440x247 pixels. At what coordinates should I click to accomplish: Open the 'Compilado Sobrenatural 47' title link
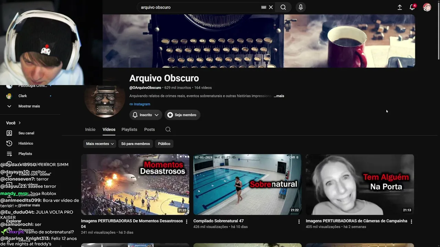[219, 221]
